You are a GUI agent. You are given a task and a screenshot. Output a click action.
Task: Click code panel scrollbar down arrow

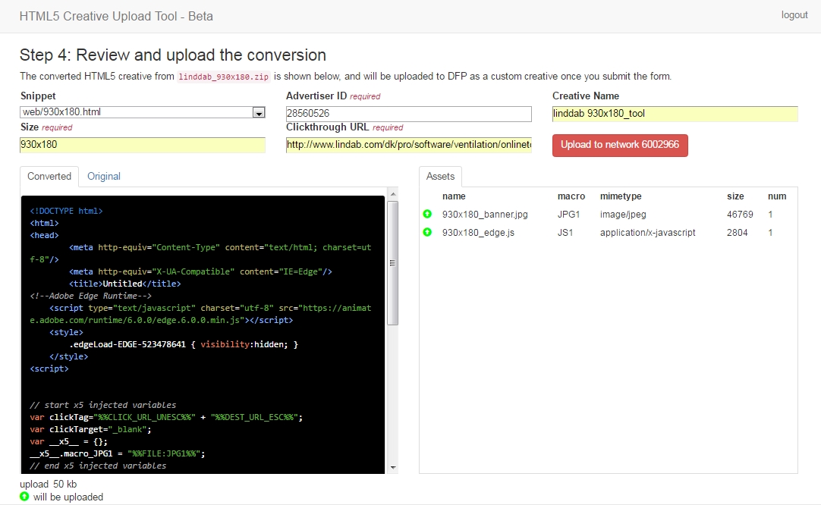393,468
